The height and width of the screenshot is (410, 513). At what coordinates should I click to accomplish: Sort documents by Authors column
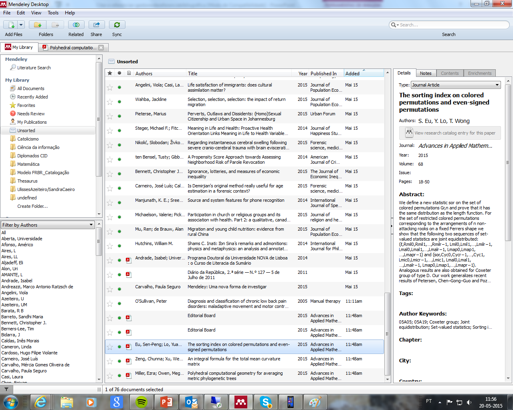coord(160,73)
